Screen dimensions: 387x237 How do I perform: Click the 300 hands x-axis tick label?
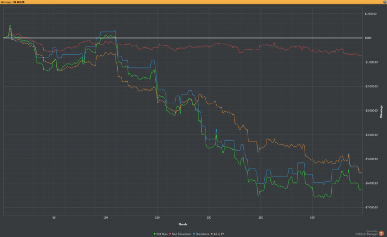(x=312, y=218)
